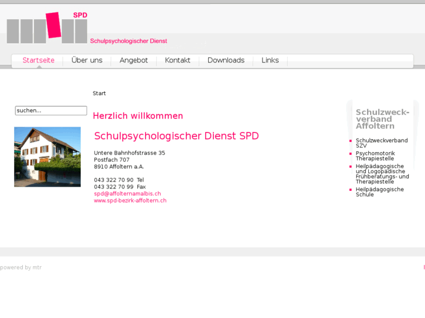The width and height of the screenshot is (425, 318).
Task: Open the Links menu item
Action: click(x=270, y=60)
